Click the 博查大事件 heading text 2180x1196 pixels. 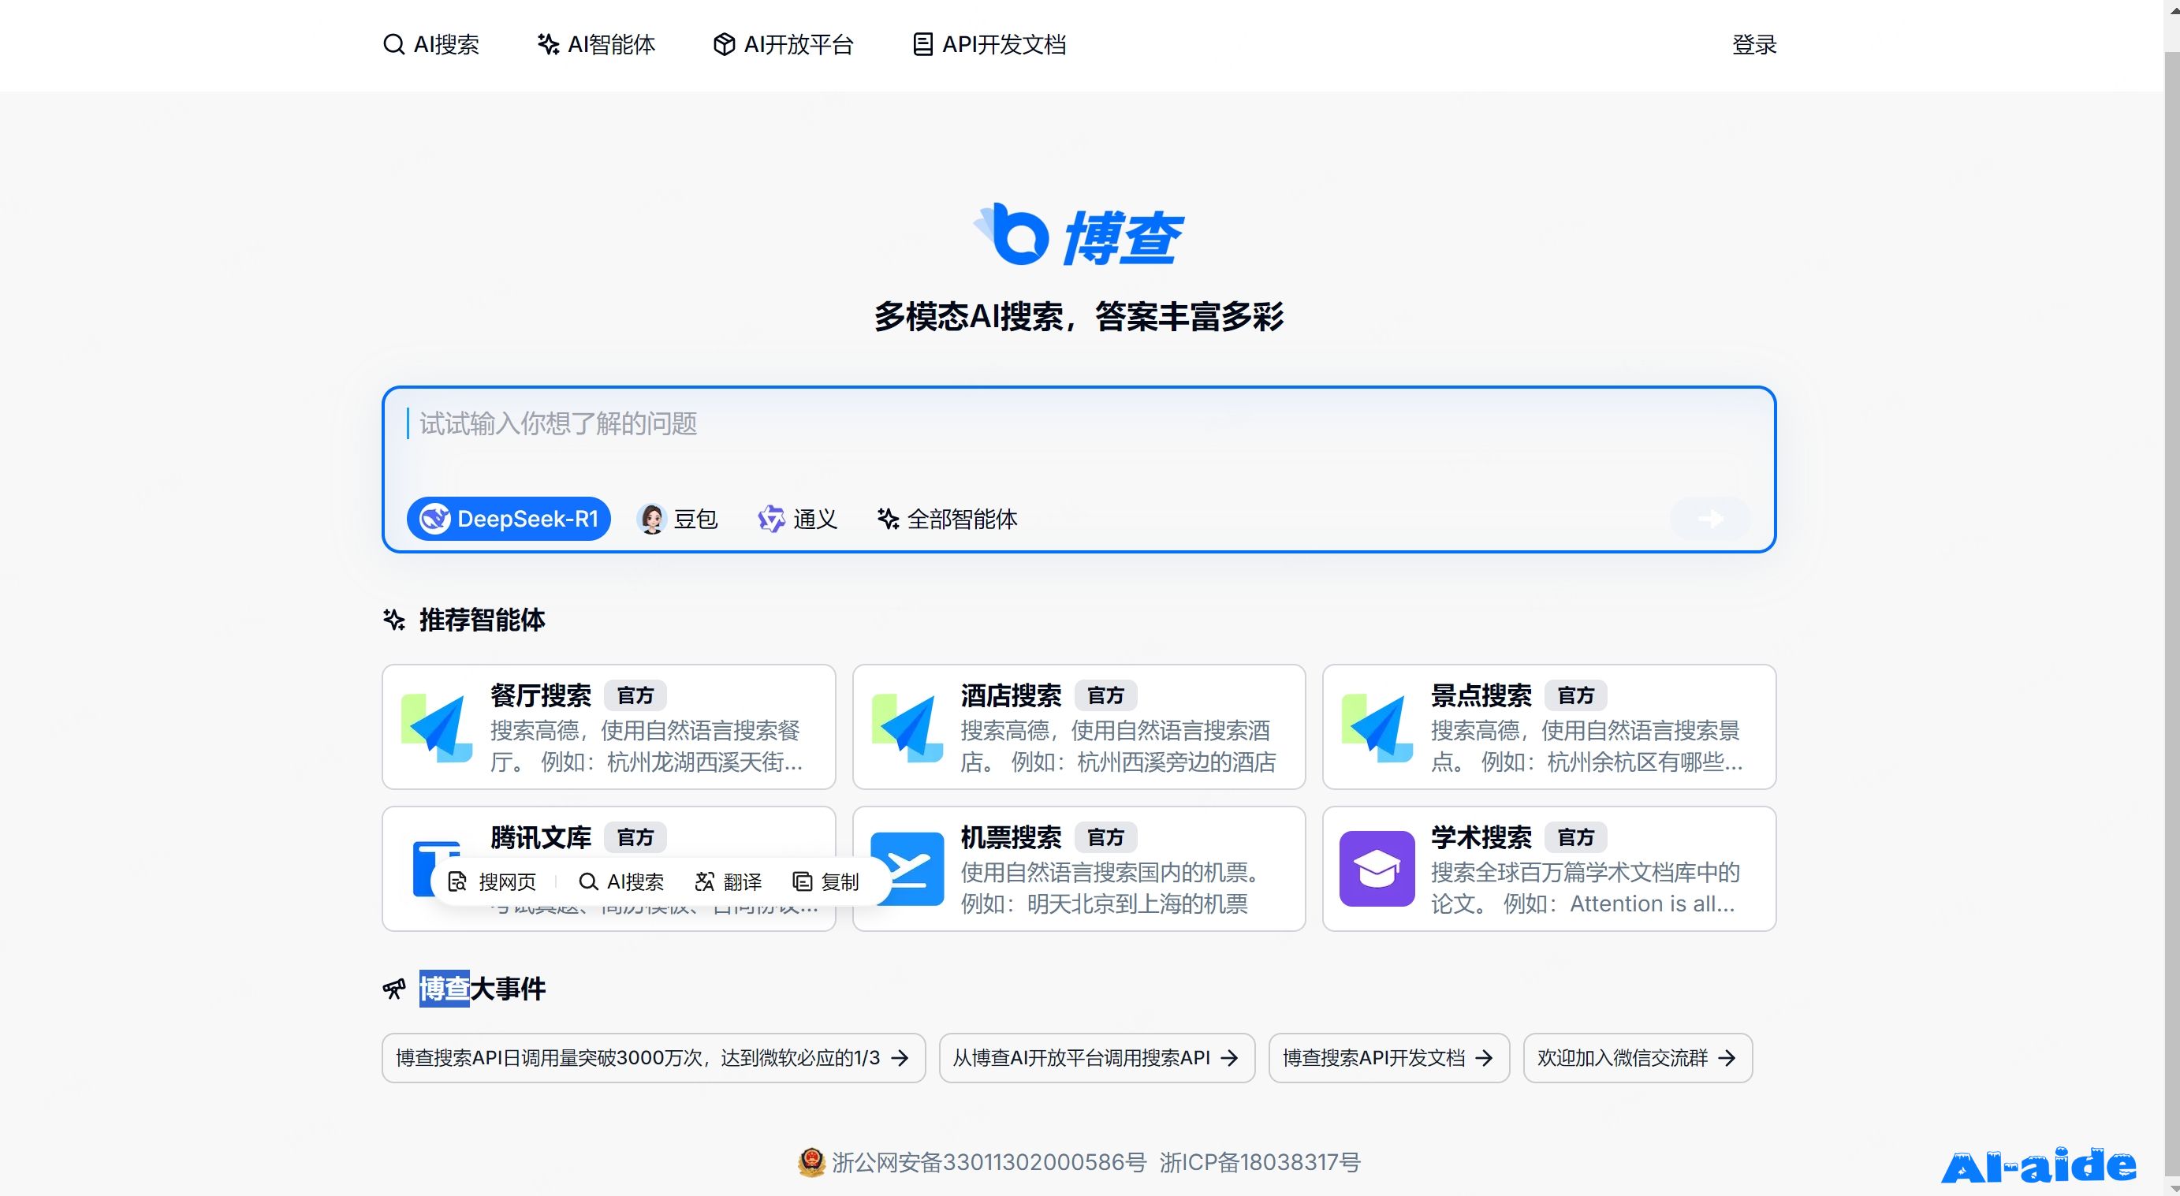tap(483, 989)
